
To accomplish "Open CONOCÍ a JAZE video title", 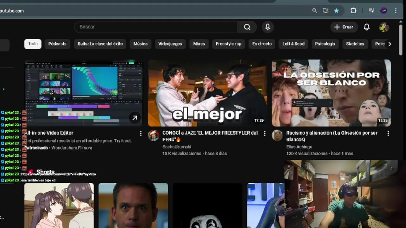I will coord(210,136).
